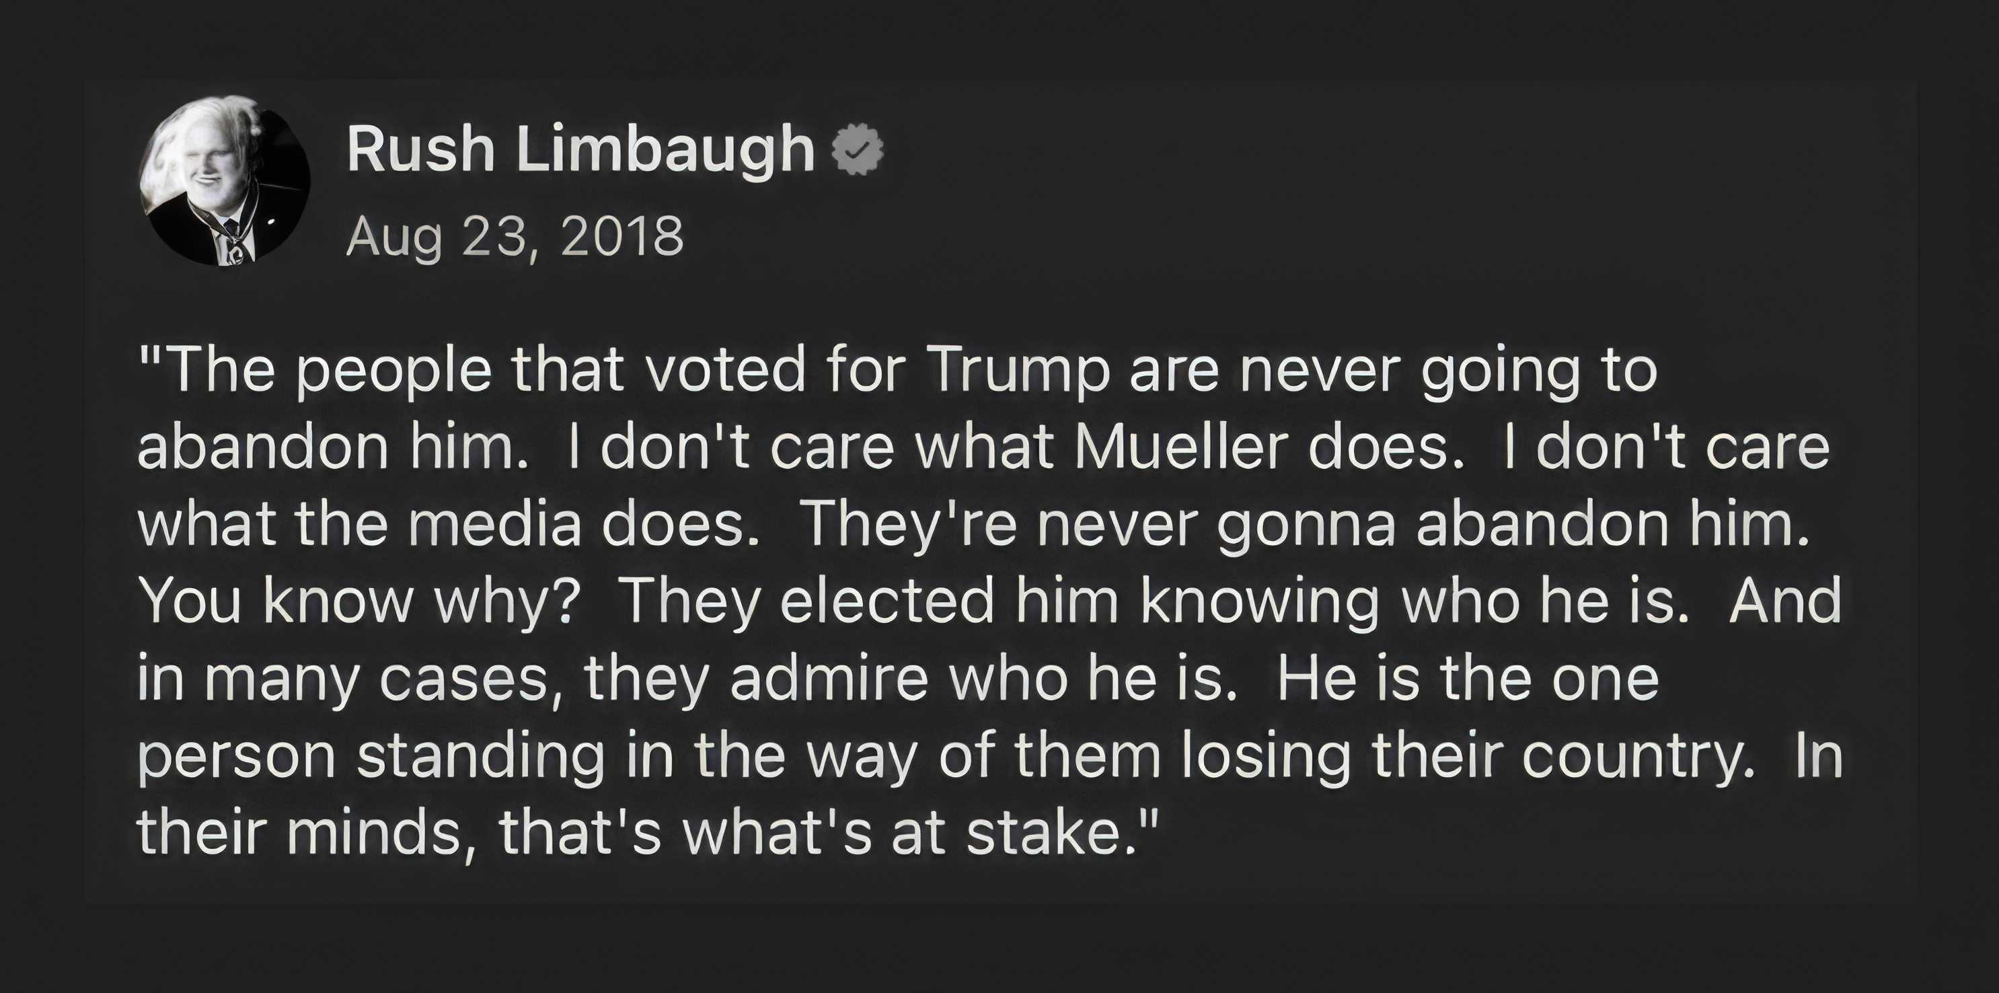This screenshot has width=1999, height=993.
Task: Click the word "admire" in the quote
Action: tap(829, 677)
